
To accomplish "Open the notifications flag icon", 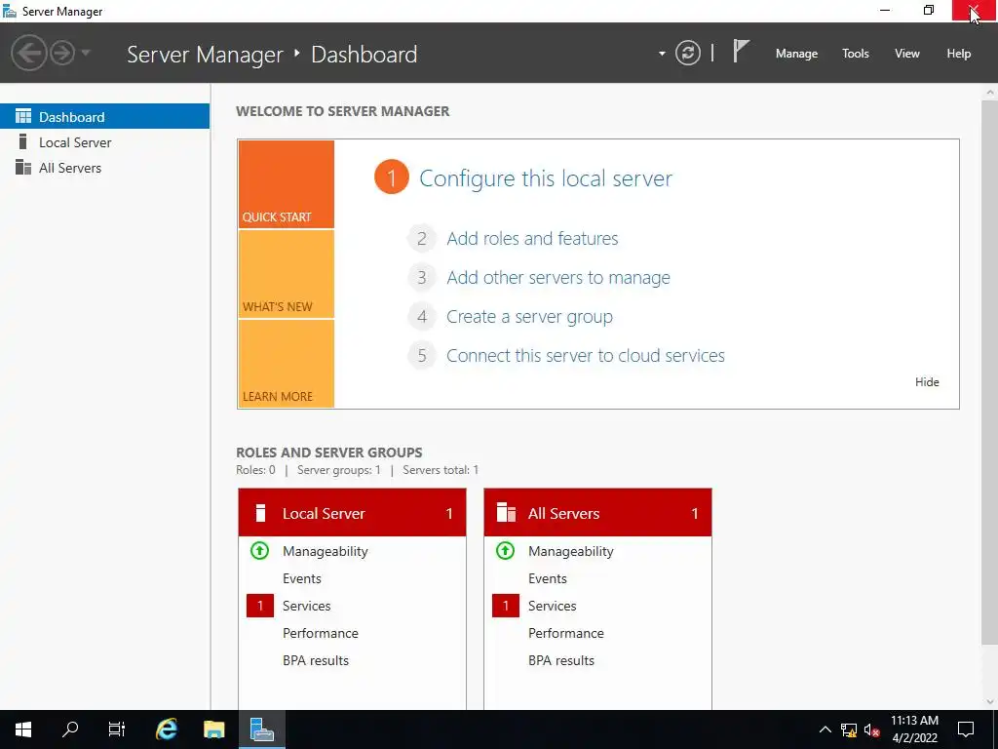I will 741,51.
